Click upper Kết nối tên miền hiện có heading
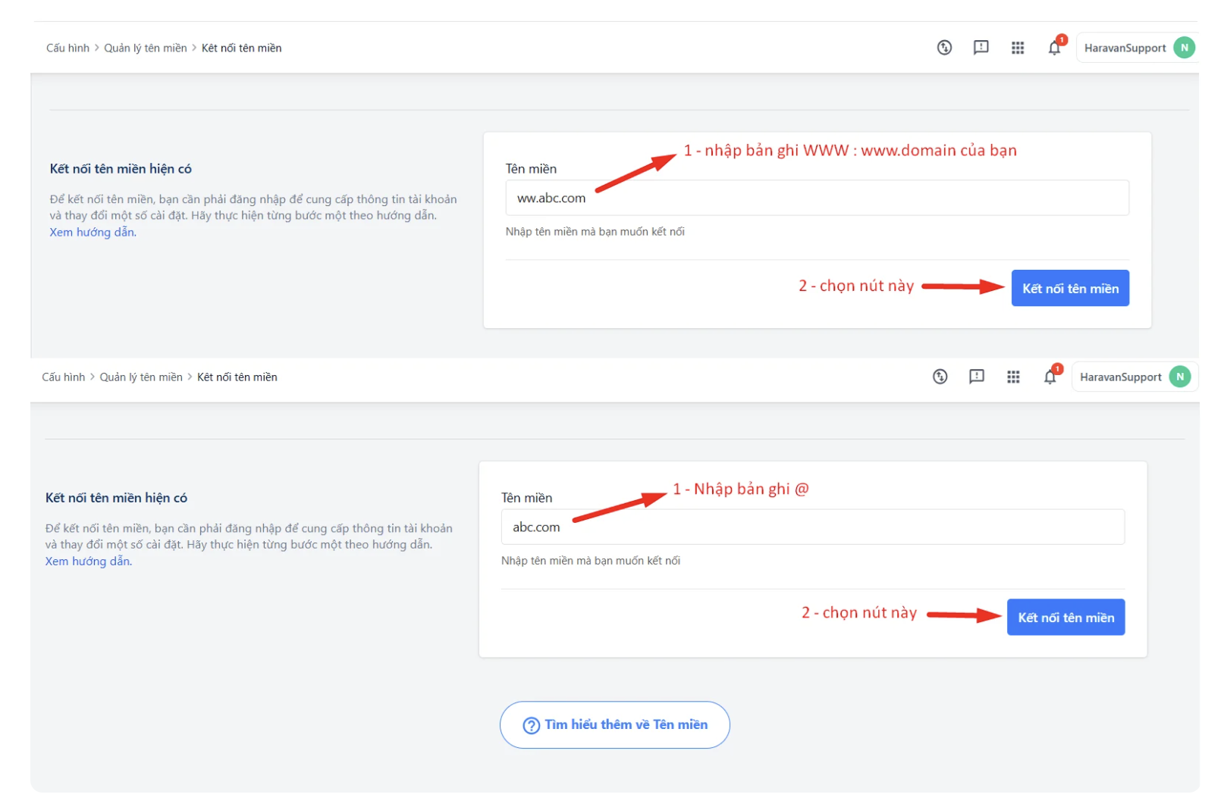This screenshot has height=807, width=1224. tap(121, 169)
